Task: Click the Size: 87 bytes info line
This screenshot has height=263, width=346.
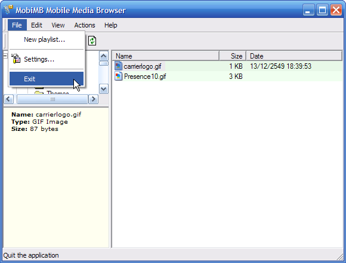Action: tap(35, 129)
